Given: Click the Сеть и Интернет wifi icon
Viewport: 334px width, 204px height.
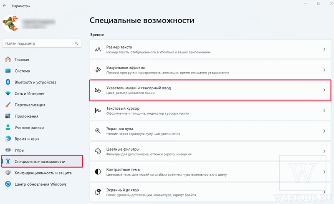Looking at the screenshot, I should (x=8, y=93).
